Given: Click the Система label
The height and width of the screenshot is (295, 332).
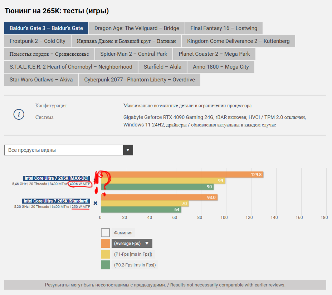Looking at the screenshot, I should click(44, 117).
